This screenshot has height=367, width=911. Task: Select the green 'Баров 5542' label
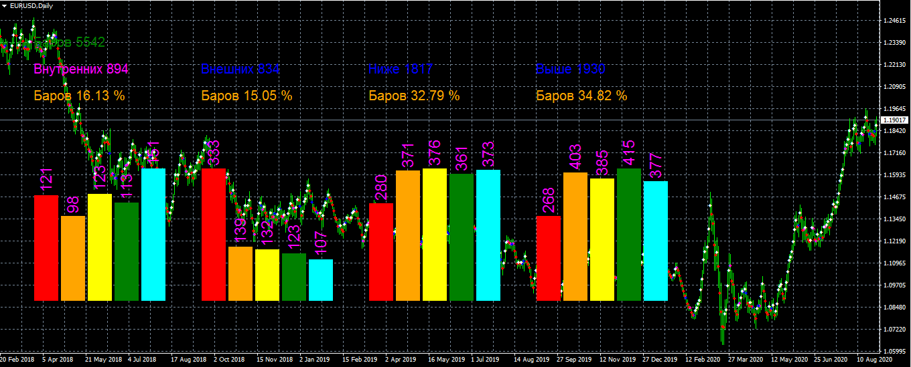(x=70, y=42)
